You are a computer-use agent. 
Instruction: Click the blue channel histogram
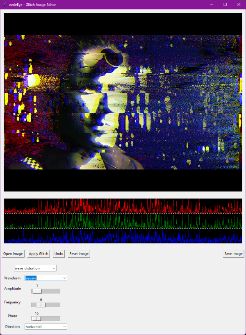pyautogui.click(x=123, y=236)
